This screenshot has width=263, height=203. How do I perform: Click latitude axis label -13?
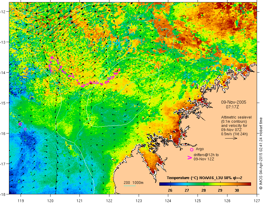click(x=3, y=42)
